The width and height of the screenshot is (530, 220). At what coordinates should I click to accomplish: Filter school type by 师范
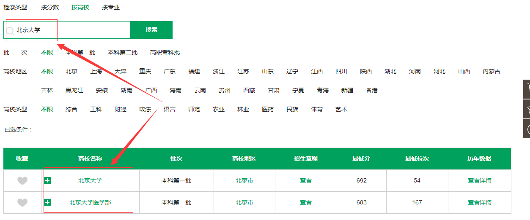[x=194, y=109]
